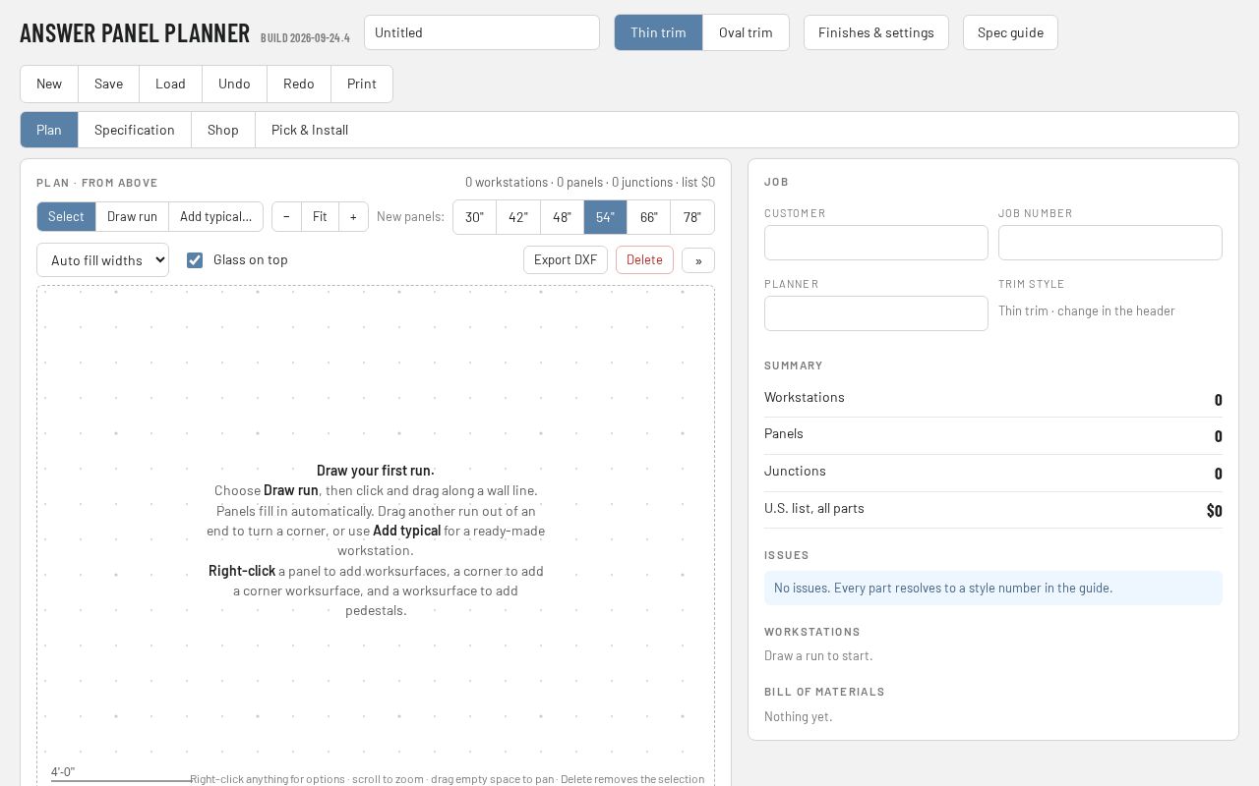Click the 'Thin trim · change in the header' text
This screenshot has height=786, width=1259.
click(x=1087, y=311)
